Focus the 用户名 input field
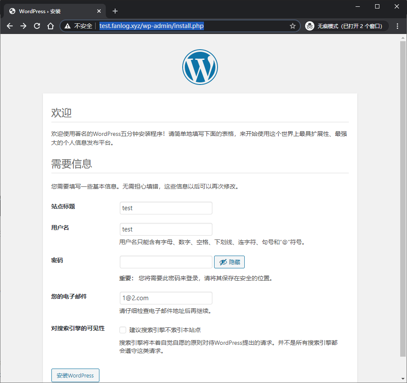 point(166,229)
